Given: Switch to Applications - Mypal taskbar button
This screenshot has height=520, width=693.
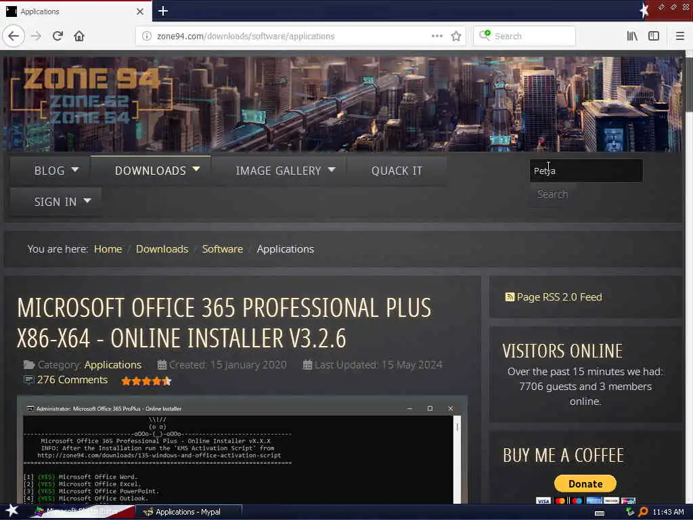Looking at the screenshot, I should click(189, 512).
